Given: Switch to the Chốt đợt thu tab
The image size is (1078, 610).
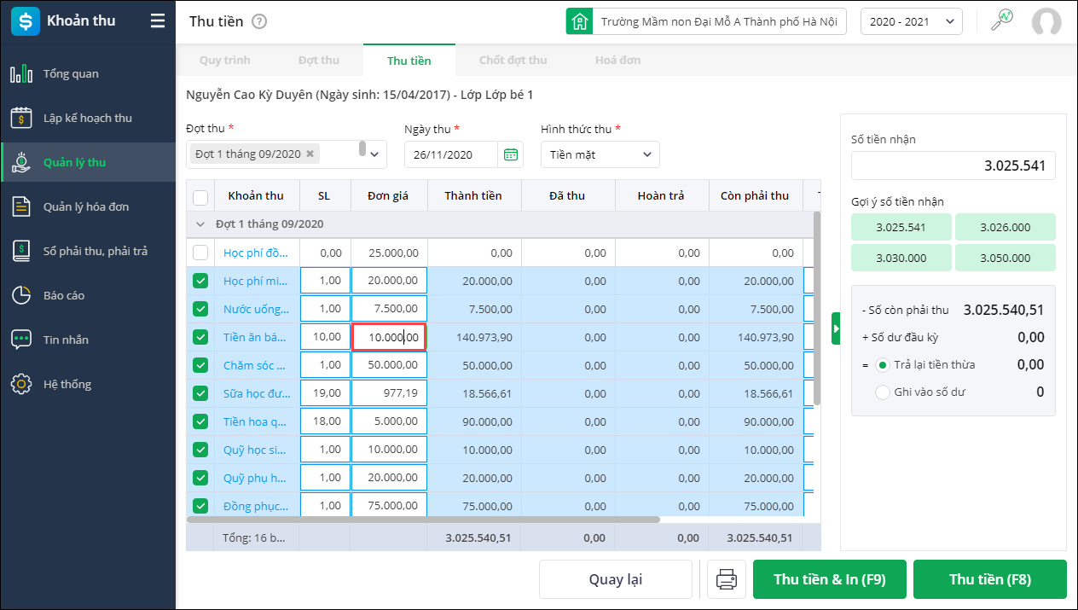Looking at the screenshot, I should coord(513,61).
